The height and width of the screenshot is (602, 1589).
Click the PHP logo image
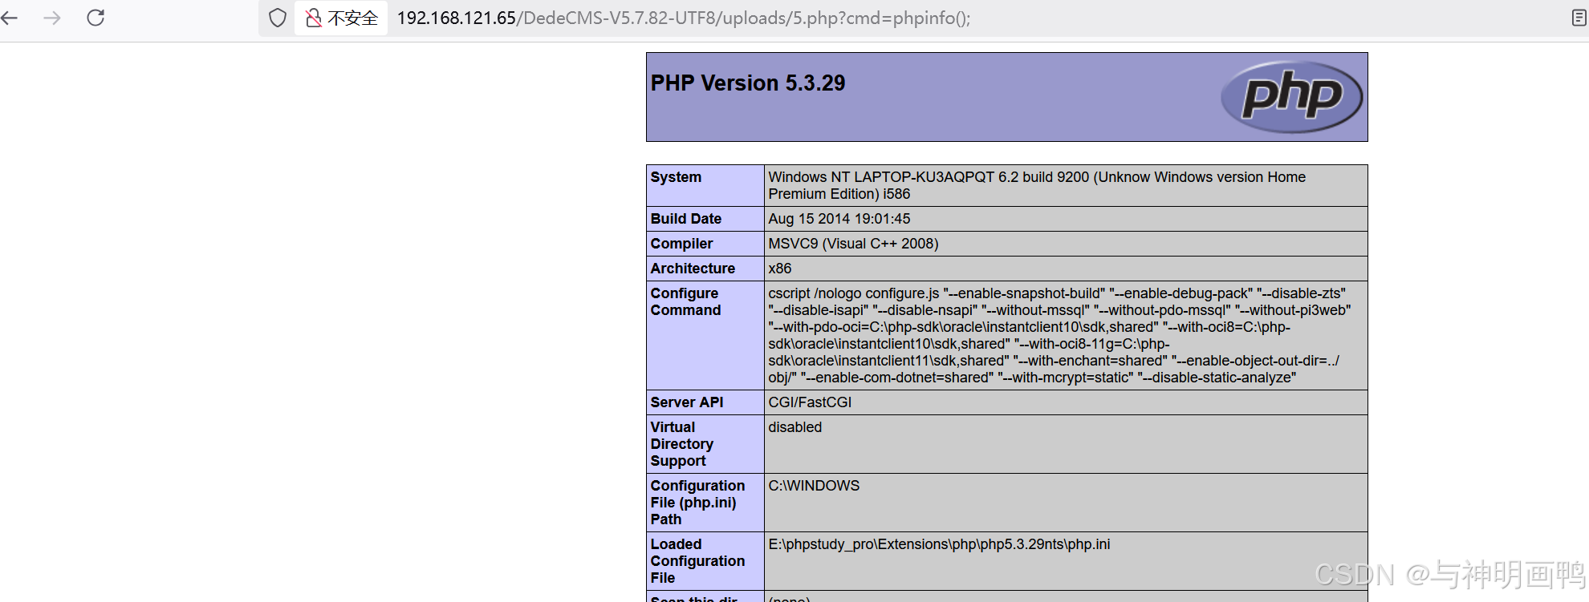[x=1291, y=97]
